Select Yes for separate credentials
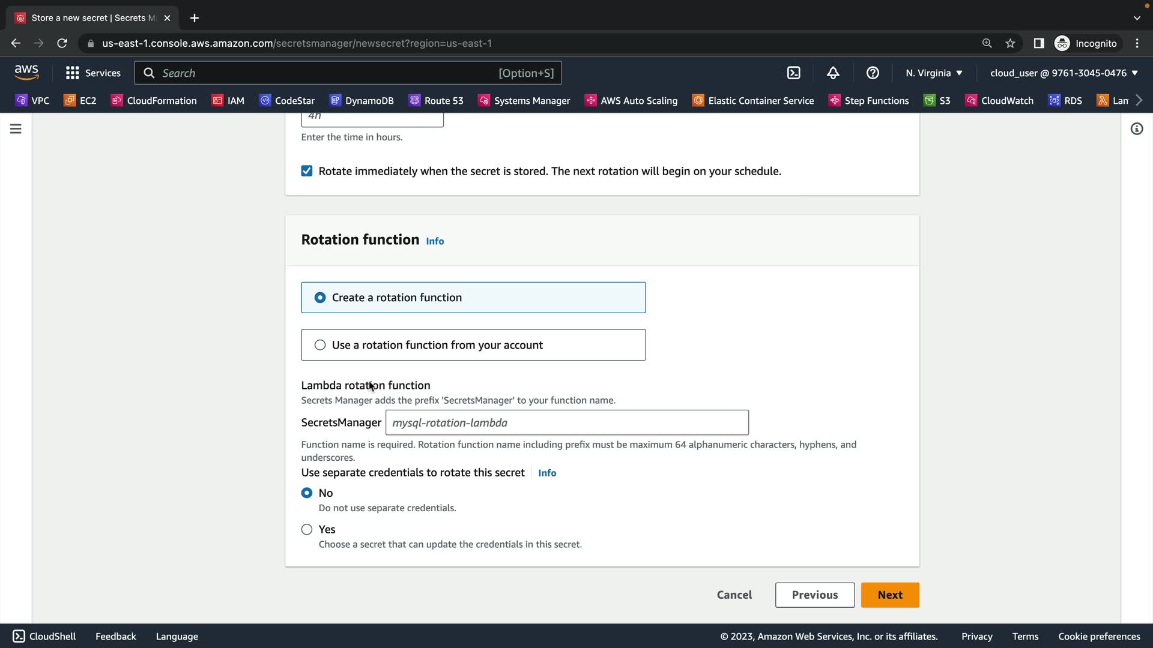Image resolution: width=1153 pixels, height=648 pixels. [307, 529]
